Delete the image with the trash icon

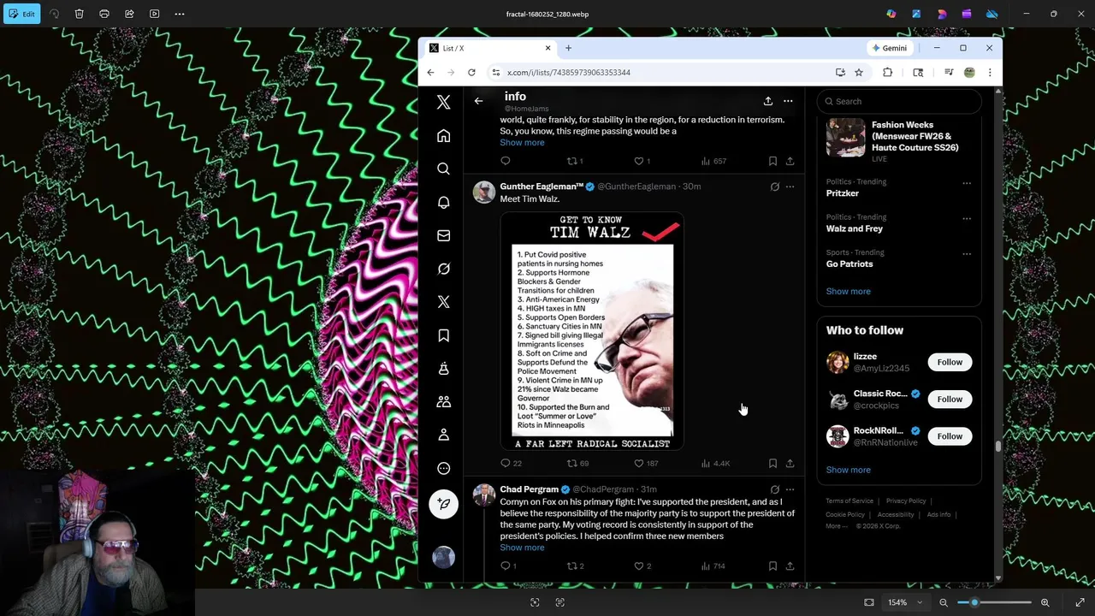pyautogui.click(x=80, y=14)
